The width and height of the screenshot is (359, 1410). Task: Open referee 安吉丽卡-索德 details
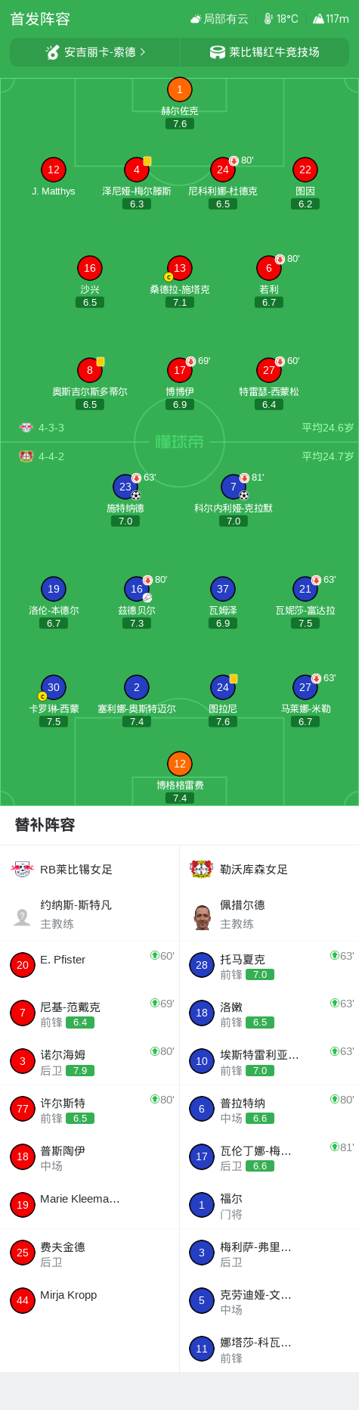[x=95, y=52]
